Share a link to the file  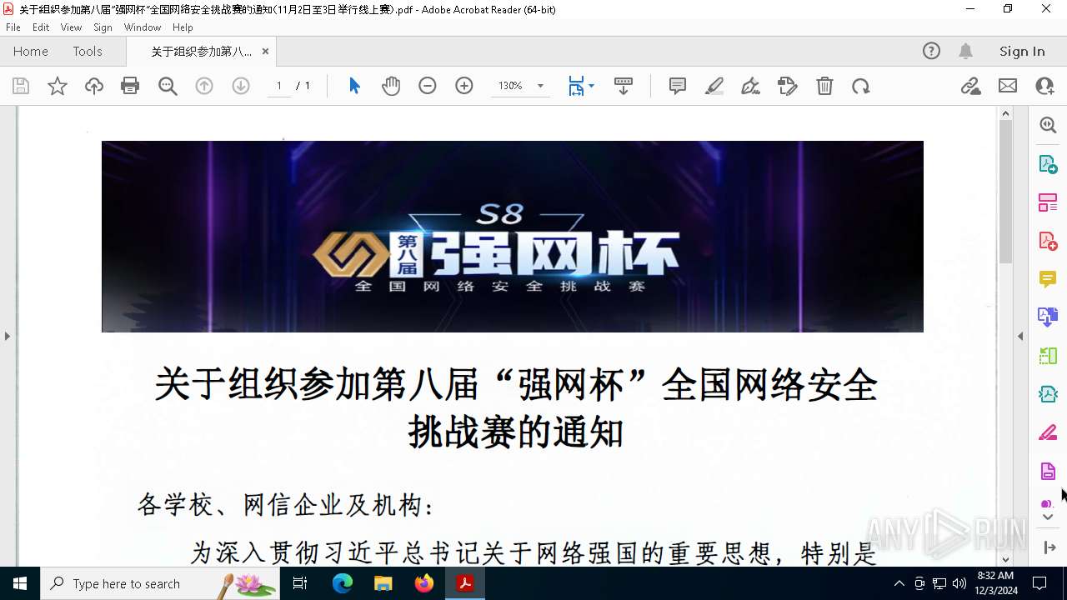point(971,86)
